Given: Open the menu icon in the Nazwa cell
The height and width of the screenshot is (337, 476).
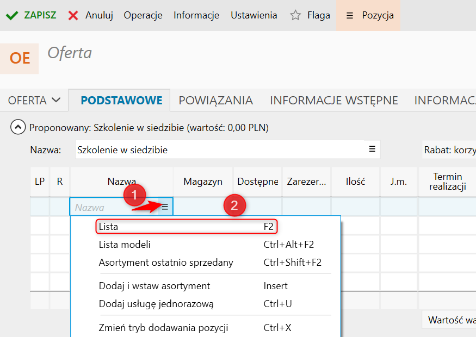Looking at the screenshot, I should click(x=165, y=207).
